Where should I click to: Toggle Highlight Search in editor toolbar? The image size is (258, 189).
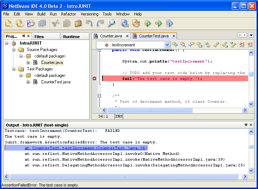click(200, 45)
